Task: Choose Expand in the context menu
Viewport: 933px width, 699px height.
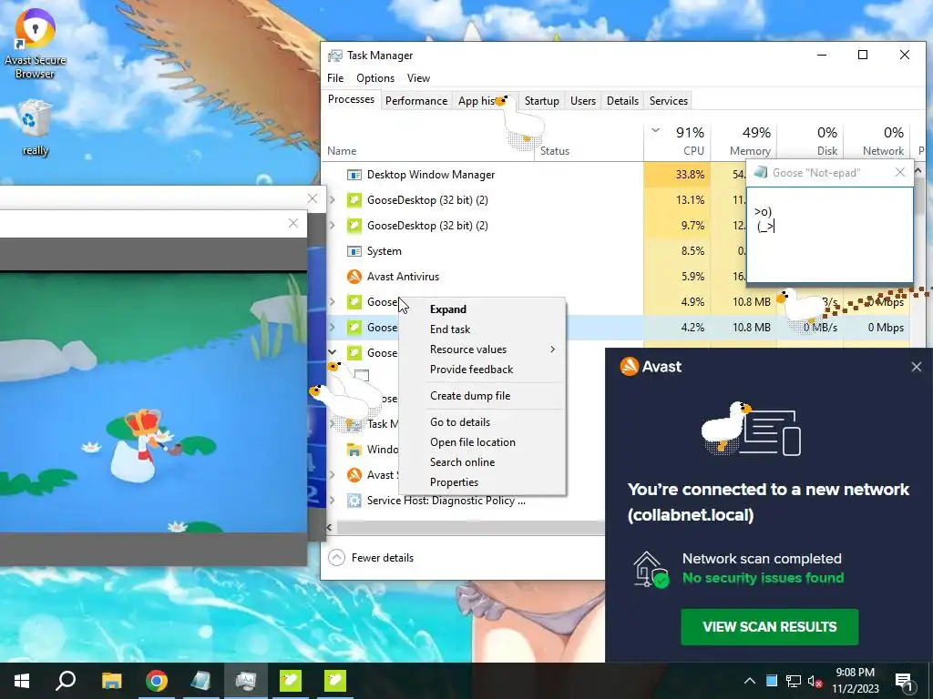Action: [x=482, y=309]
